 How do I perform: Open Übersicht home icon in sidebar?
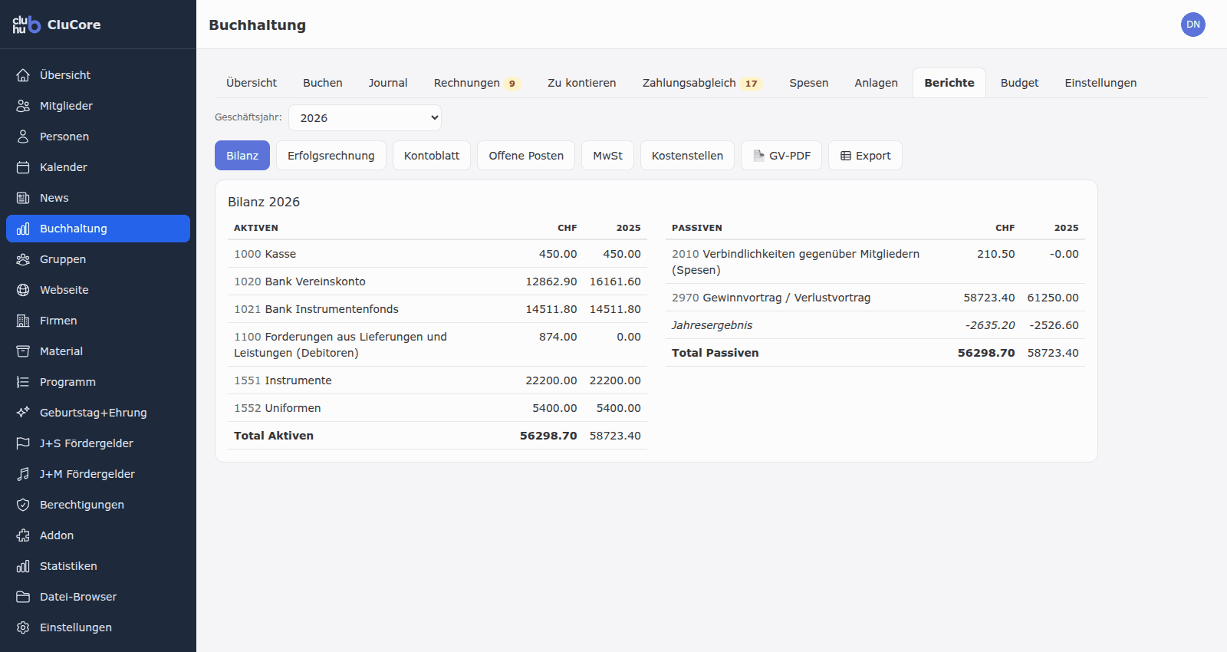[23, 75]
